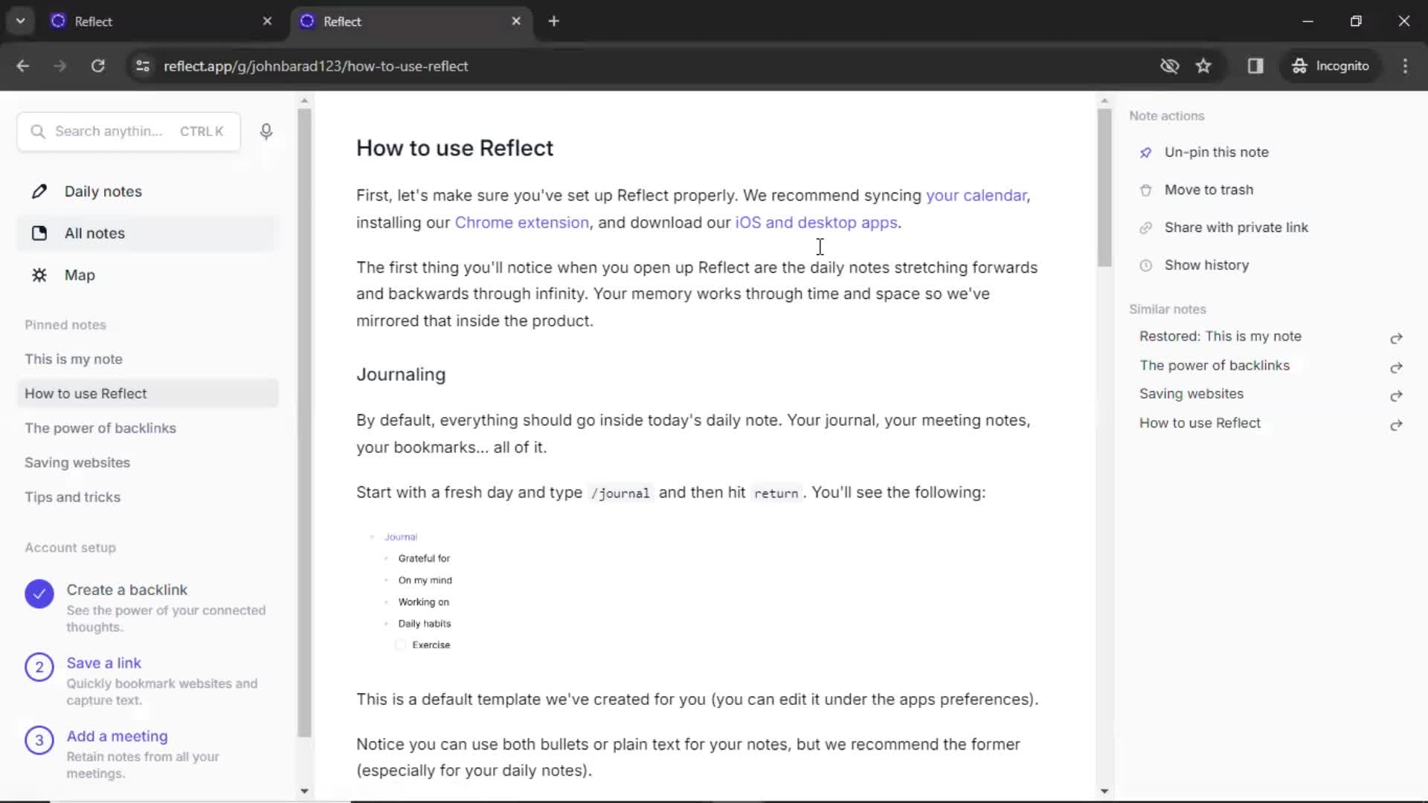Select the How to use Reflect note
This screenshot has height=803, width=1428.
coord(86,392)
